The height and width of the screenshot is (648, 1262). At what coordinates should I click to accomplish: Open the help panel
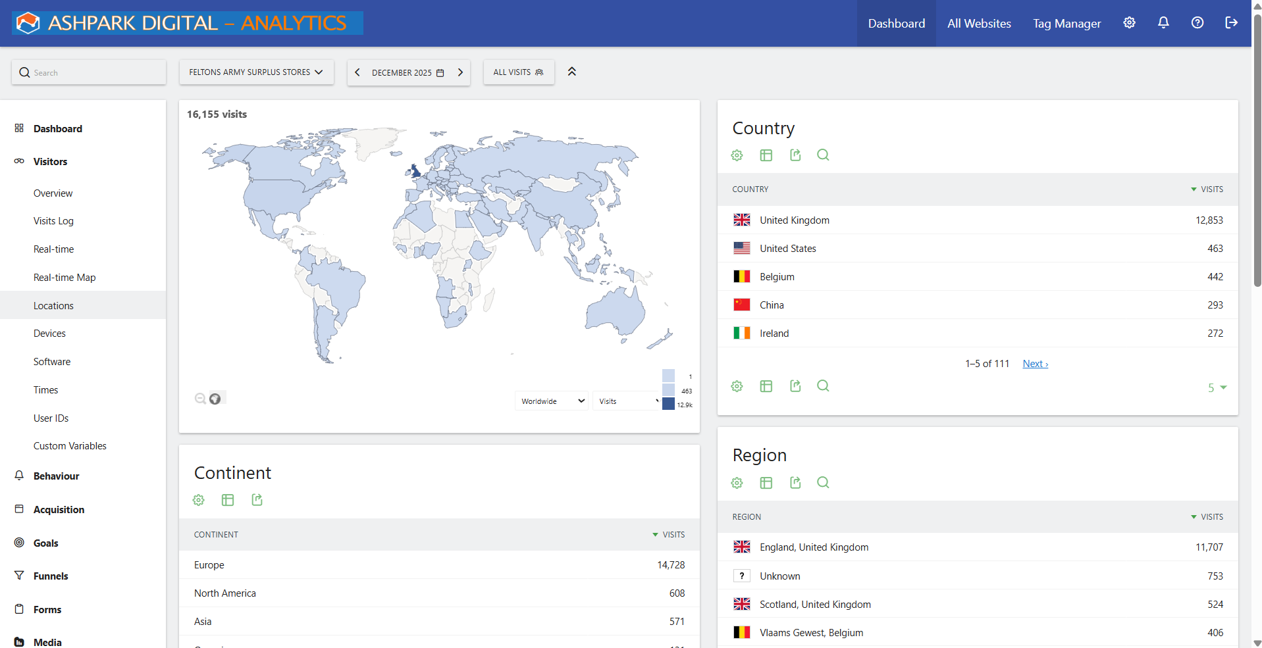(1197, 23)
